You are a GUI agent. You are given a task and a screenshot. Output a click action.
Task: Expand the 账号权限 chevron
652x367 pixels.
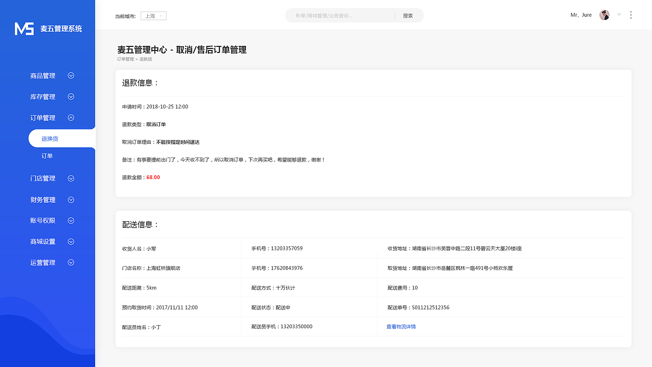click(71, 221)
